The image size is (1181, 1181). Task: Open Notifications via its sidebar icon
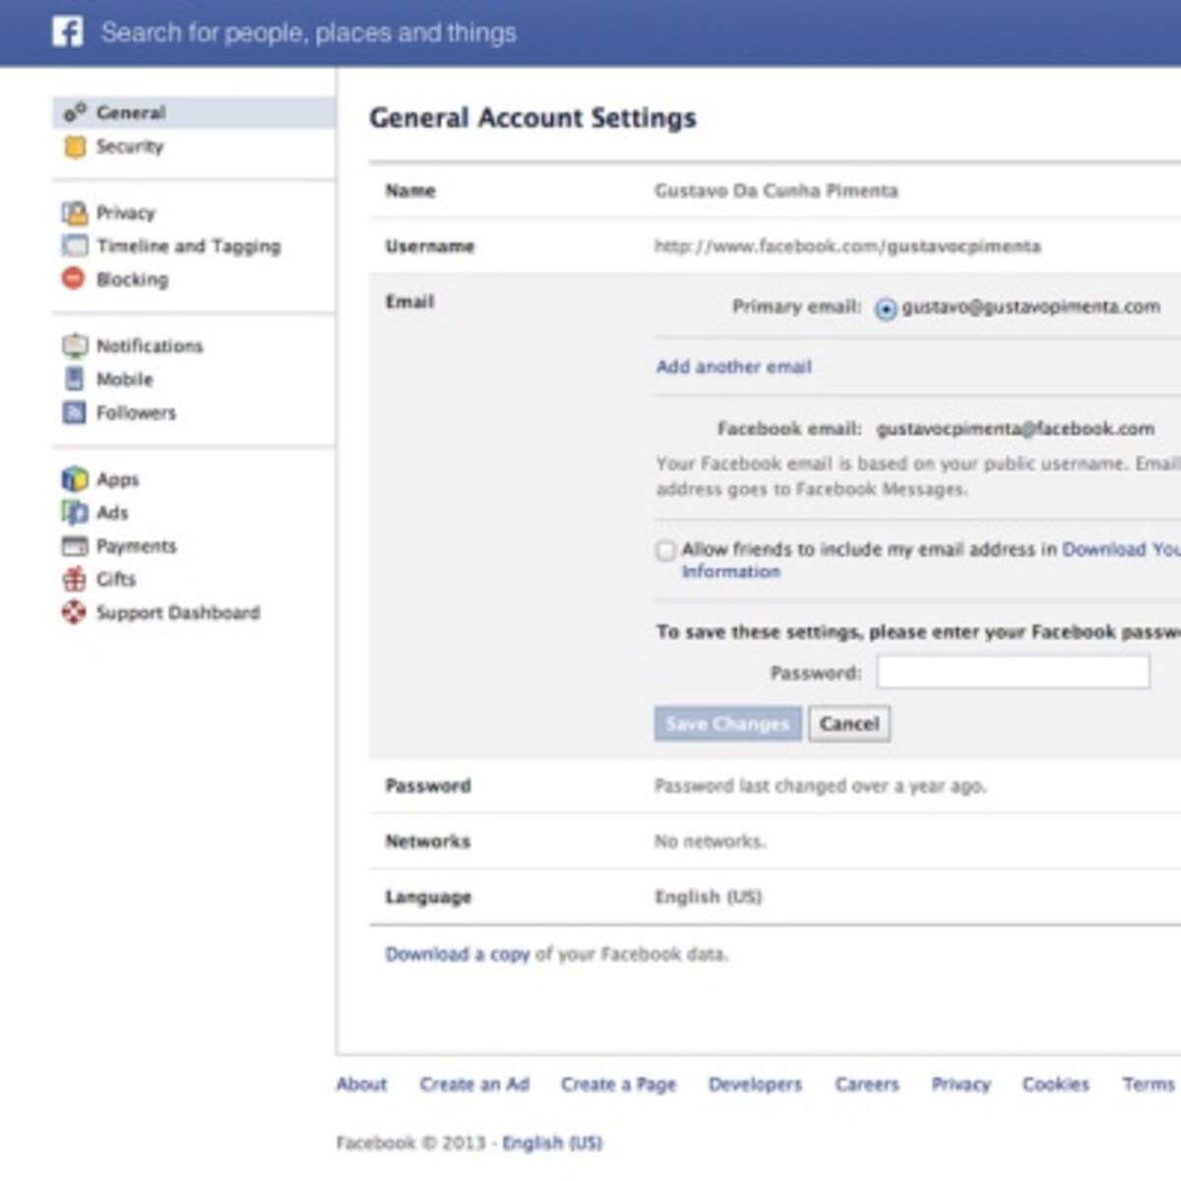74,345
